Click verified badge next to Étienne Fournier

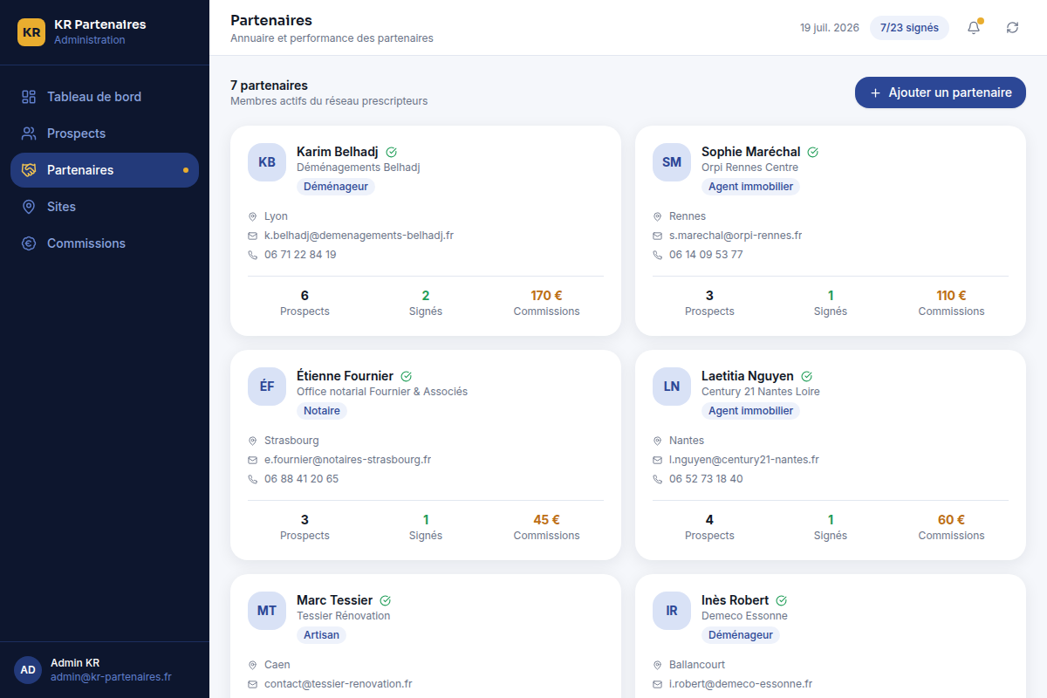coord(407,376)
